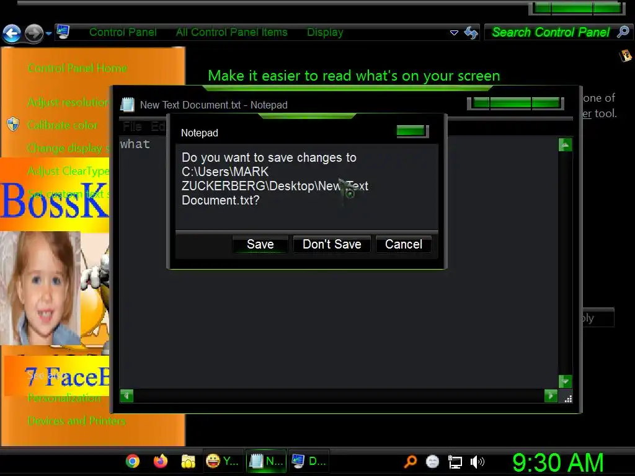This screenshot has height=476, width=635.
Task: Click the shield icon beside Calibrate color
Action: tap(13, 124)
